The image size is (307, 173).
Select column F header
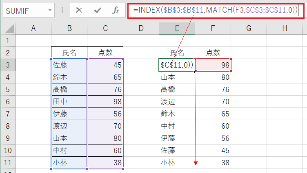click(x=213, y=28)
